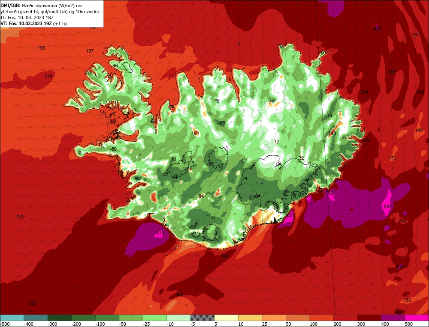429x327 pixels.
Task: Click the '527' value in the magenta coastal spot
Action: pyautogui.click(x=291, y=215)
